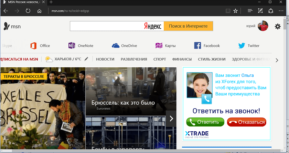Open the browser home page icon
The width and height of the screenshot is (289, 153).
pos(39,11)
